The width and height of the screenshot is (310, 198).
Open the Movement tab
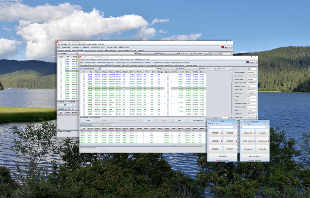tap(117, 65)
